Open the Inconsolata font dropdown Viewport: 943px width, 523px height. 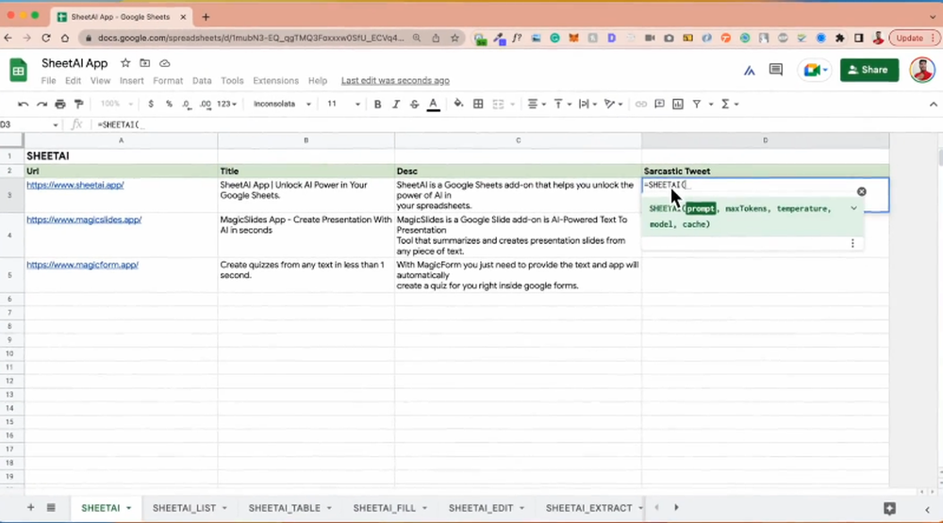(281, 104)
